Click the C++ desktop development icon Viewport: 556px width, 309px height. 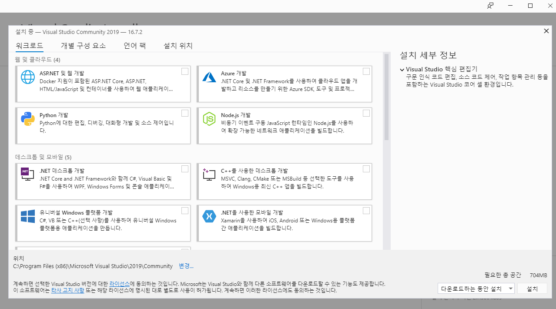pos(209,175)
